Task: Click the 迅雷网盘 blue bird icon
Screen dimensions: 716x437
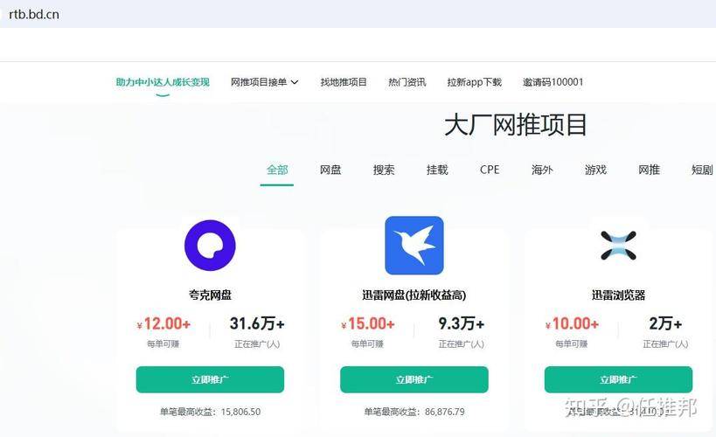Action: point(414,246)
